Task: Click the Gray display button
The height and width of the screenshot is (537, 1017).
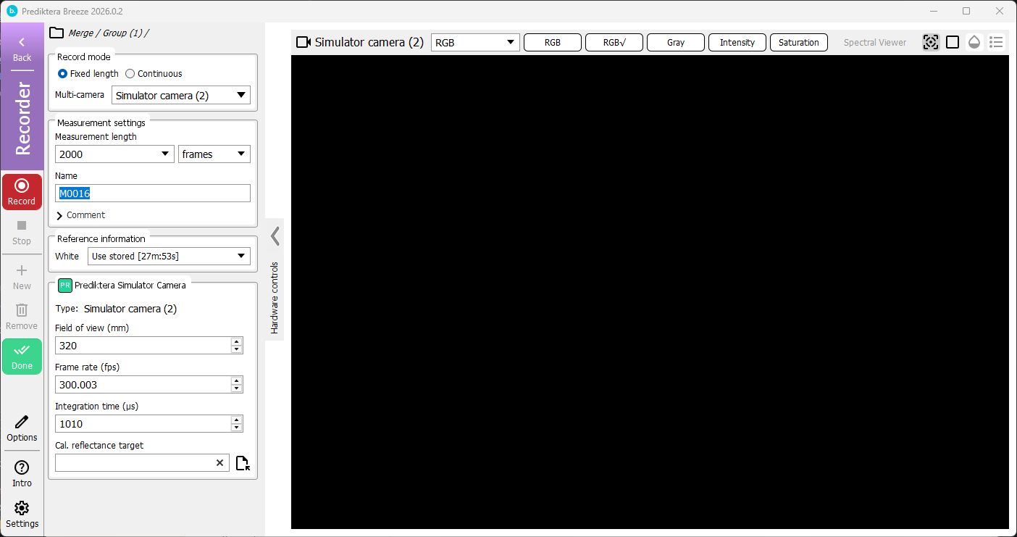Action: click(x=674, y=42)
